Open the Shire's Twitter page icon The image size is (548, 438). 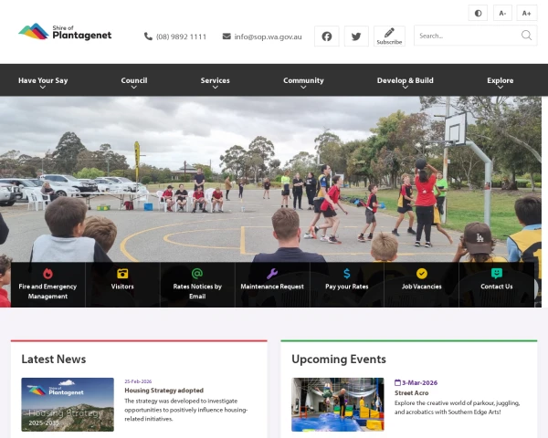click(356, 36)
